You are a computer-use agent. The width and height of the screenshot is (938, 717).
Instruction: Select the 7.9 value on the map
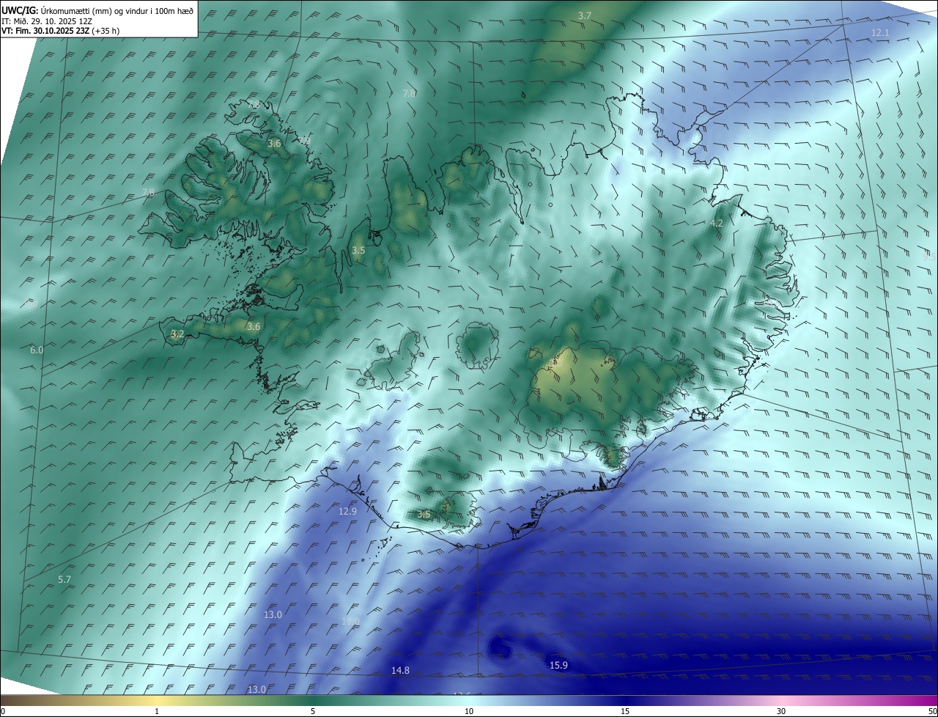305,141
